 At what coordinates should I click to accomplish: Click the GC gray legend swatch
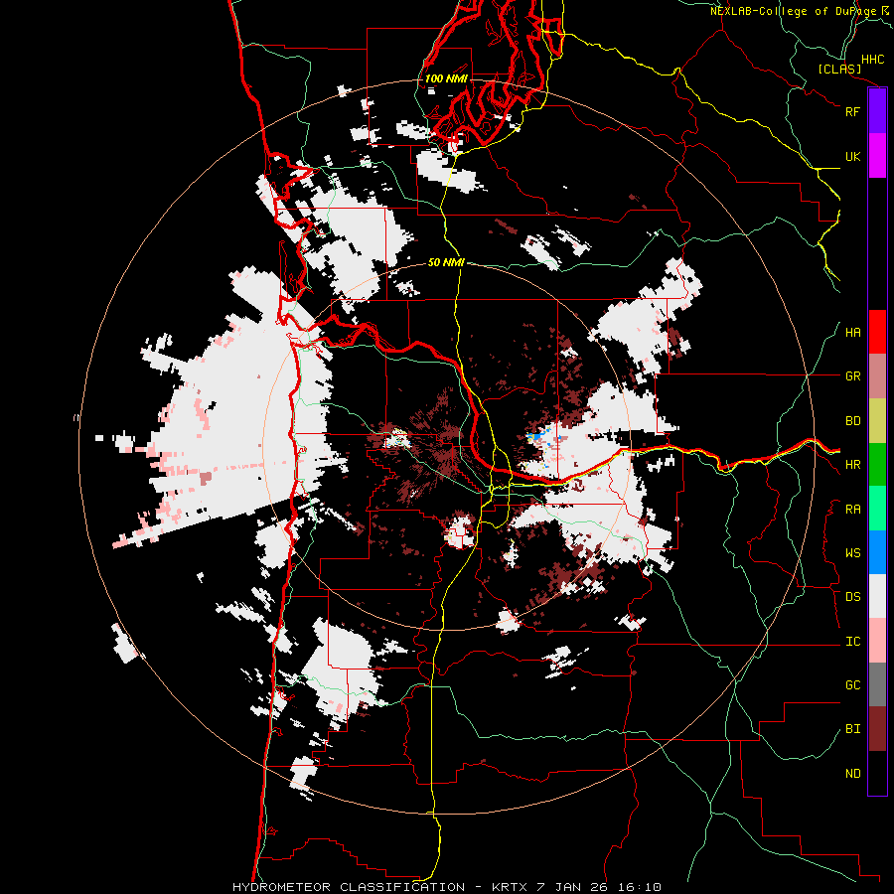(877, 684)
